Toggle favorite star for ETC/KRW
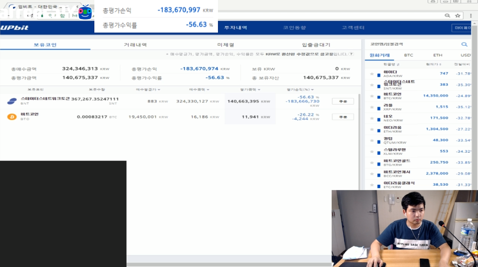This screenshot has height=267, width=478. click(x=372, y=185)
